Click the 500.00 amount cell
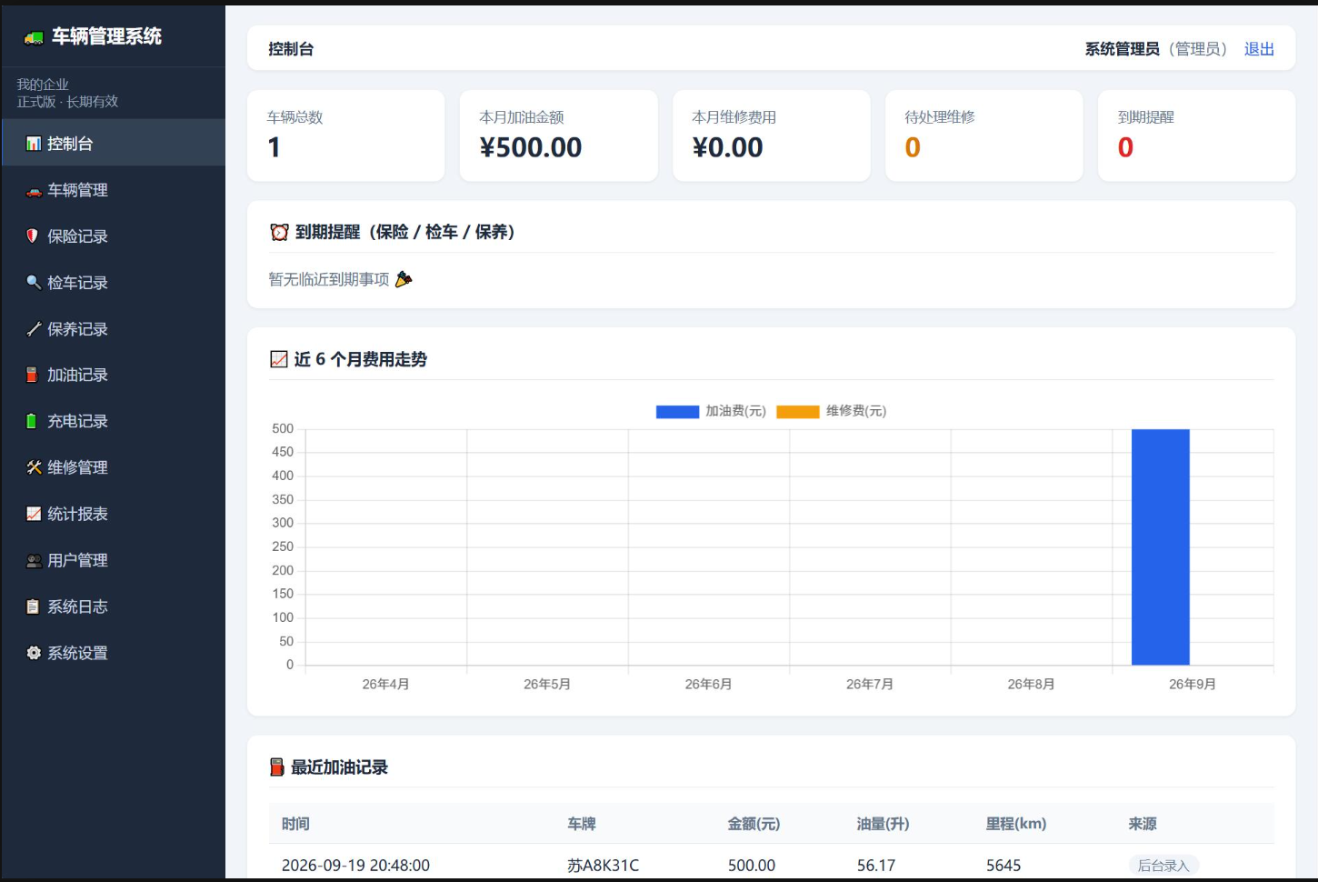The width and height of the screenshot is (1318, 882). pos(752,866)
